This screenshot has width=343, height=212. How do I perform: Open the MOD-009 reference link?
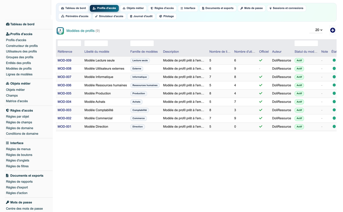click(x=65, y=60)
